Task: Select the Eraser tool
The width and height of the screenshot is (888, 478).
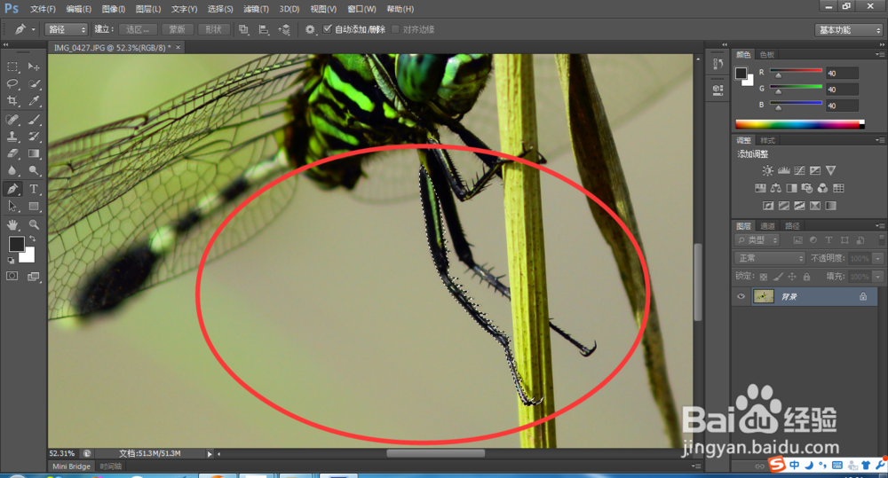Action: click(12, 153)
